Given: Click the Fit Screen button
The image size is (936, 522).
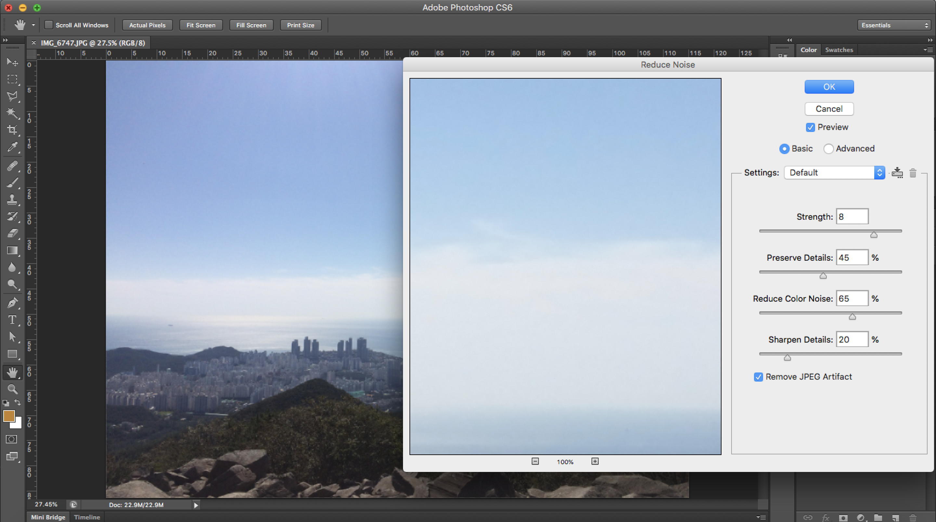Looking at the screenshot, I should [x=201, y=25].
